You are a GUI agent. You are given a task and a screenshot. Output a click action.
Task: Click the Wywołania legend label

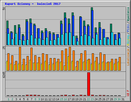(128, 14)
